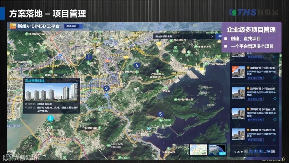289x163 pixels.
Task: Click the 广东梧桐山国家森林公园 park icon
Action: (157, 71)
